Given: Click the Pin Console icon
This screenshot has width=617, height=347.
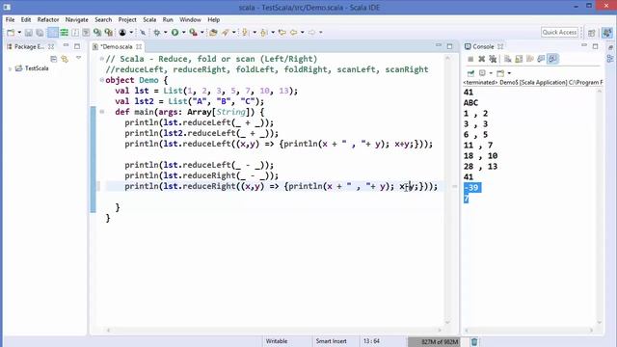Looking at the screenshot, I should [470, 73].
